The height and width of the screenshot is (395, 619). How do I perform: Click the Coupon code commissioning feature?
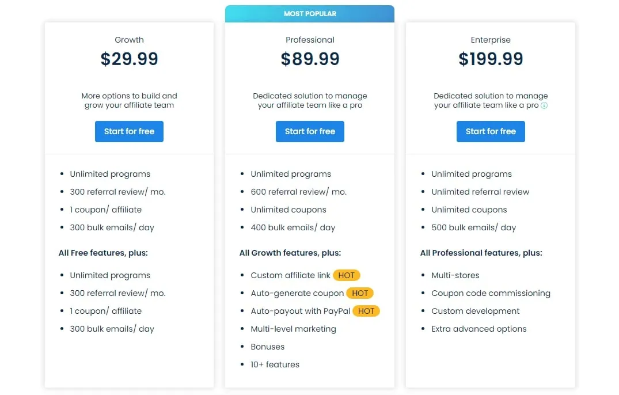click(x=491, y=293)
